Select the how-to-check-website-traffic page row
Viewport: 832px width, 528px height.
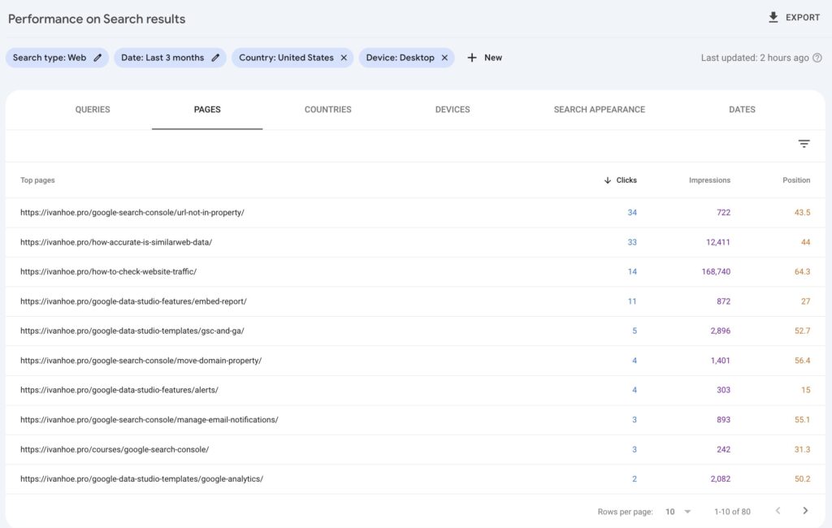point(108,272)
